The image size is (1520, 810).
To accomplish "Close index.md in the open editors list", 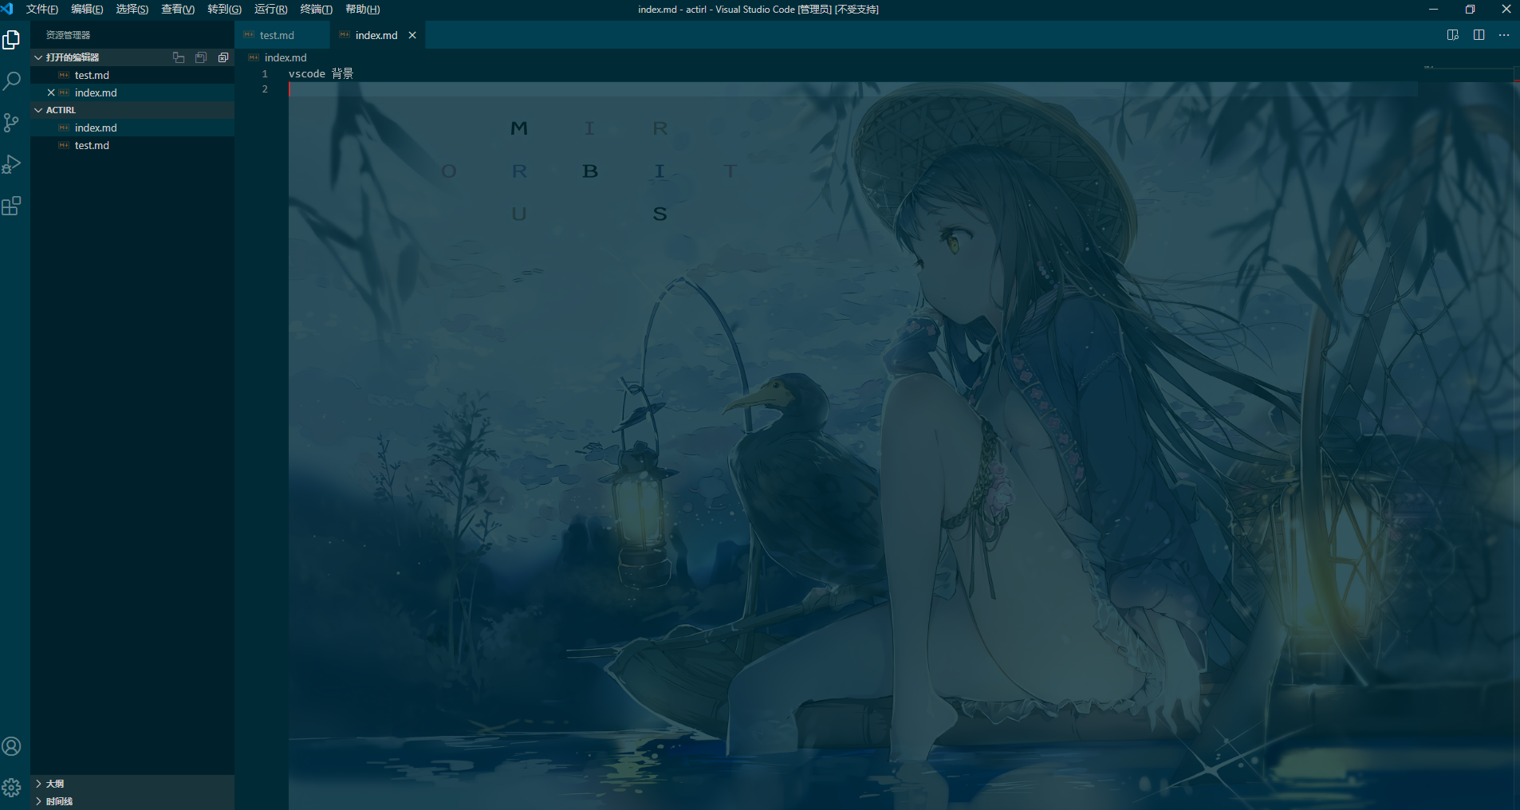I will [x=51, y=92].
